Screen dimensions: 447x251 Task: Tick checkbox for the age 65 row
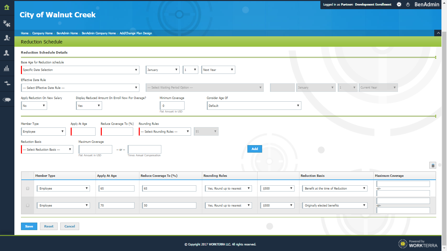point(27,189)
